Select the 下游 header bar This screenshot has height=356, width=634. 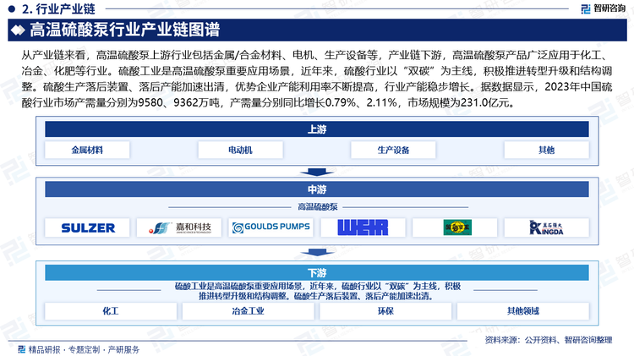[x=317, y=272]
